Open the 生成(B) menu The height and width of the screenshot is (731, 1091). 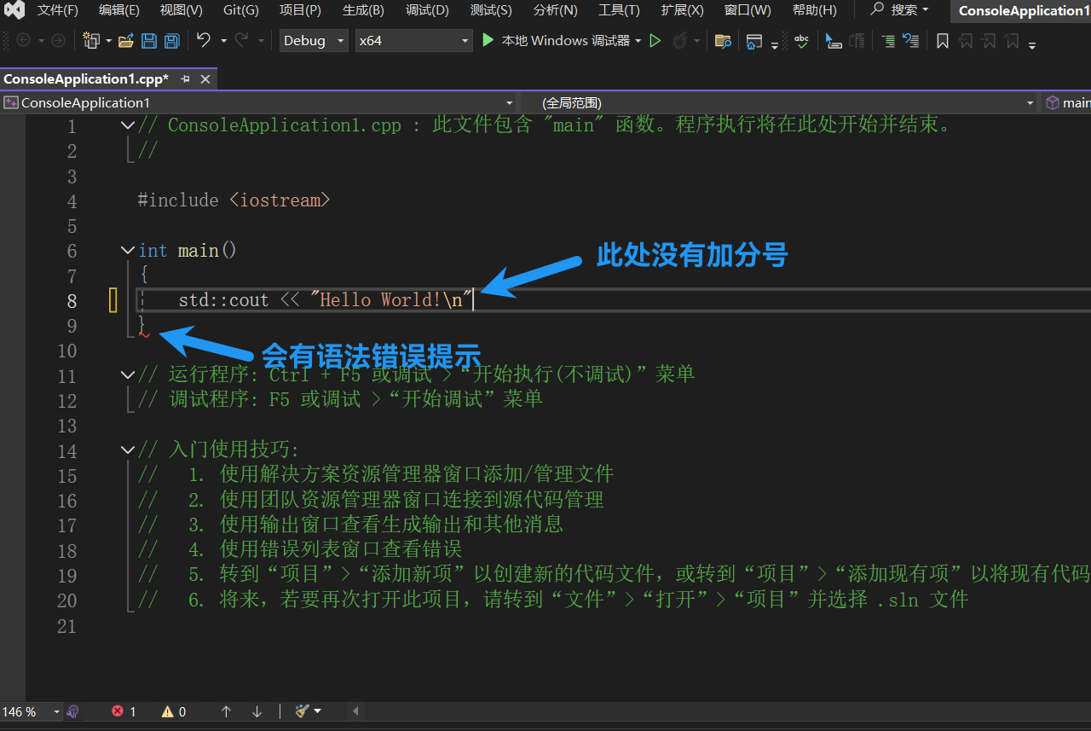pos(363,10)
